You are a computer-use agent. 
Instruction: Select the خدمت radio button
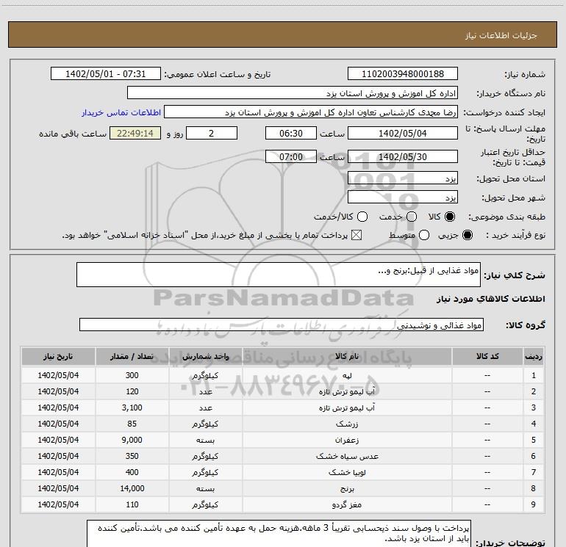pyautogui.click(x=412, y=217)
